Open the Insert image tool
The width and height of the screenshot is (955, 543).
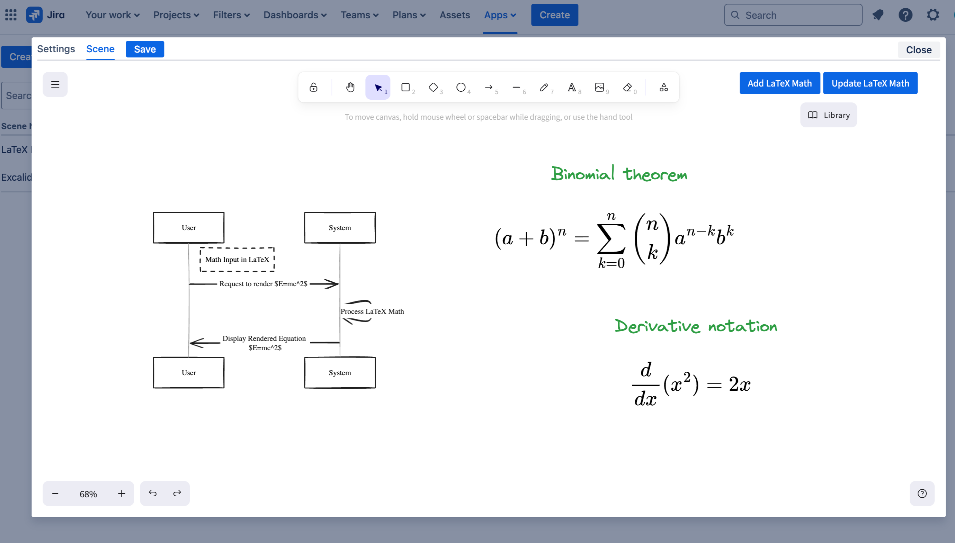tap(599, 87)
